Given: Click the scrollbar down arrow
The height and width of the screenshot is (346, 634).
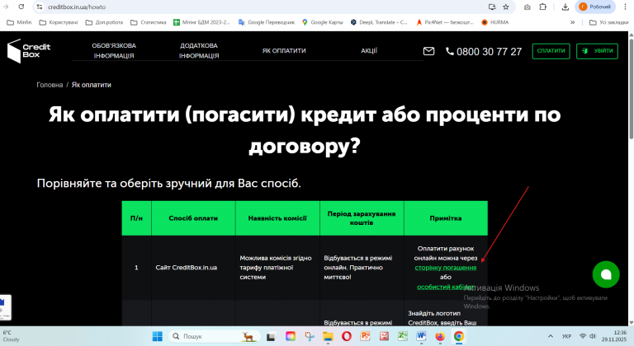Looking at the screenshot, I should (x=631, y=323).
